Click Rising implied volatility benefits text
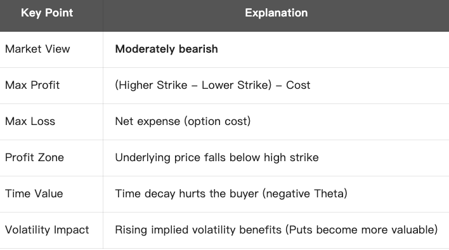 click(198, 230)
